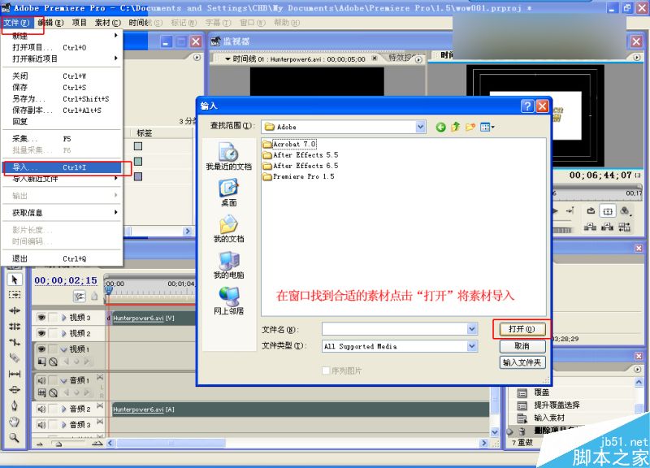Open the 文件名 combo box dropdown arrow

click(472, 329)
